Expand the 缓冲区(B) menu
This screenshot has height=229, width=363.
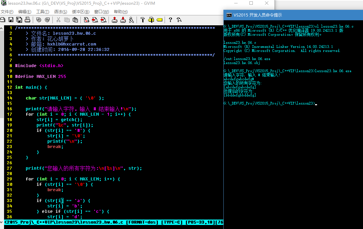coord(80,12)
